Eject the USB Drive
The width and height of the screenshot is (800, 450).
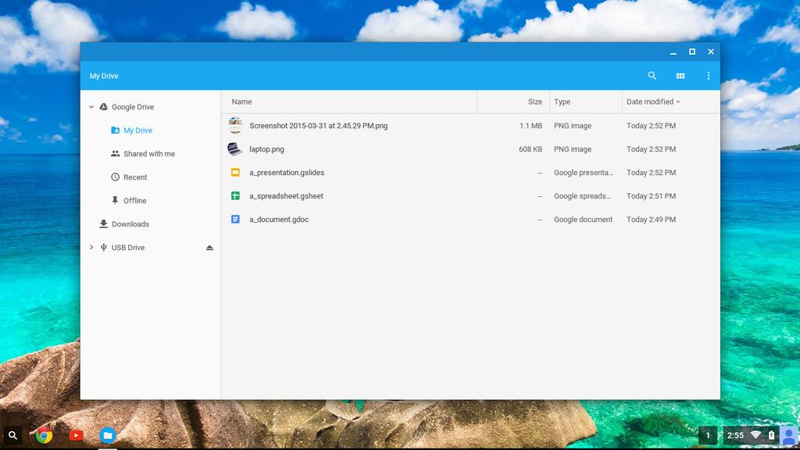209,248
